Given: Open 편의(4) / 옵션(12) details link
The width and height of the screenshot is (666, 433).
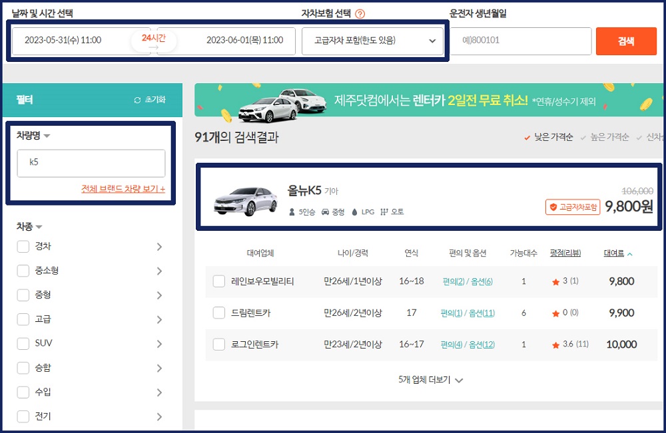Looking at the screenshot, I should [468, 345].
